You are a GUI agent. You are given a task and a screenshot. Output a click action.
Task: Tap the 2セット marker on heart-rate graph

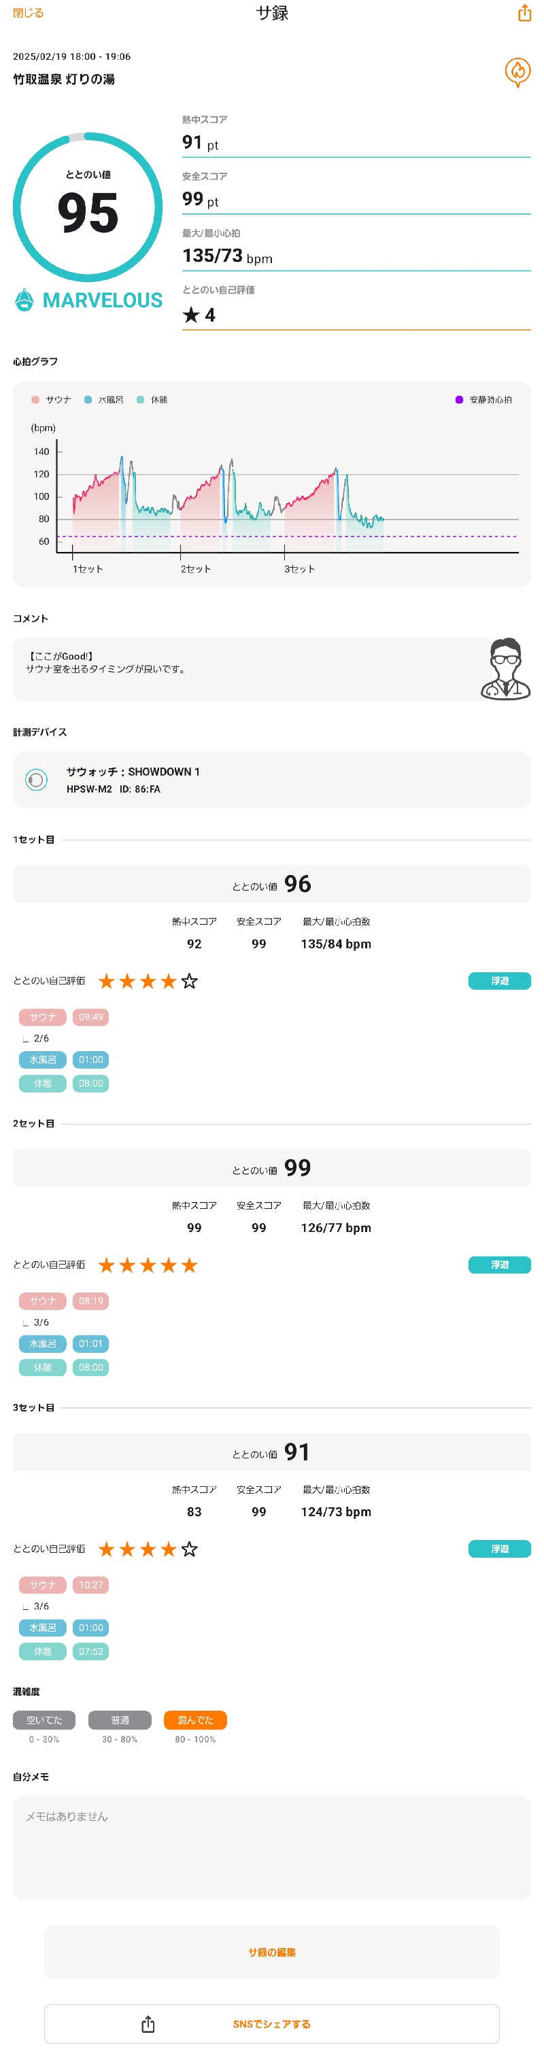coord(195,568)
